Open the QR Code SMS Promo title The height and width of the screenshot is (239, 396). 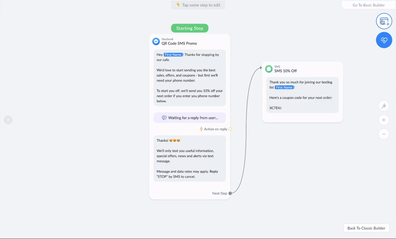pyautogui.click(x=179, y=43)
